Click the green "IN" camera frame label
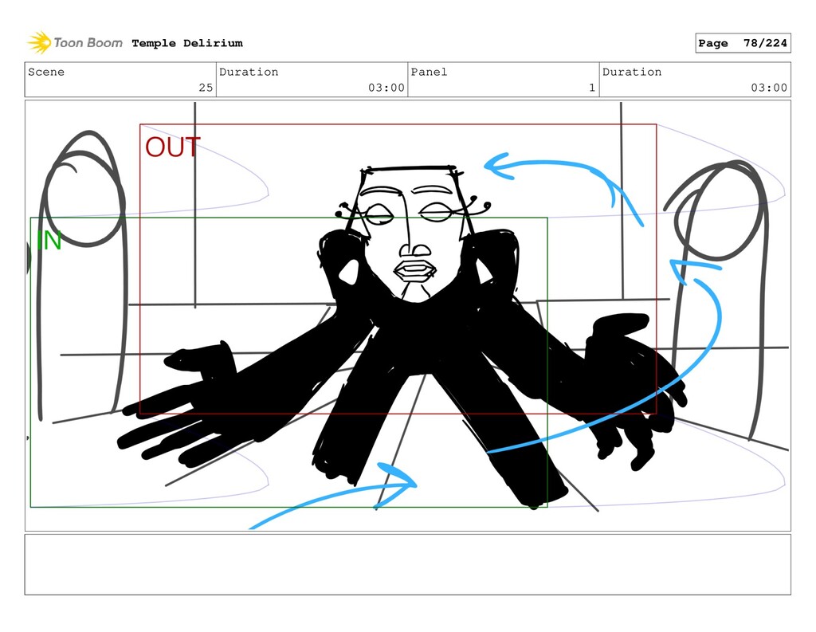This screenshot has width=816, height=632. point(49,241)
